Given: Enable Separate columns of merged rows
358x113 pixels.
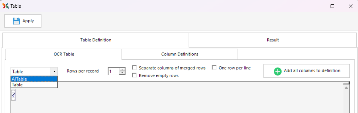Looking at the screenshot, I should tap(134, 68).
